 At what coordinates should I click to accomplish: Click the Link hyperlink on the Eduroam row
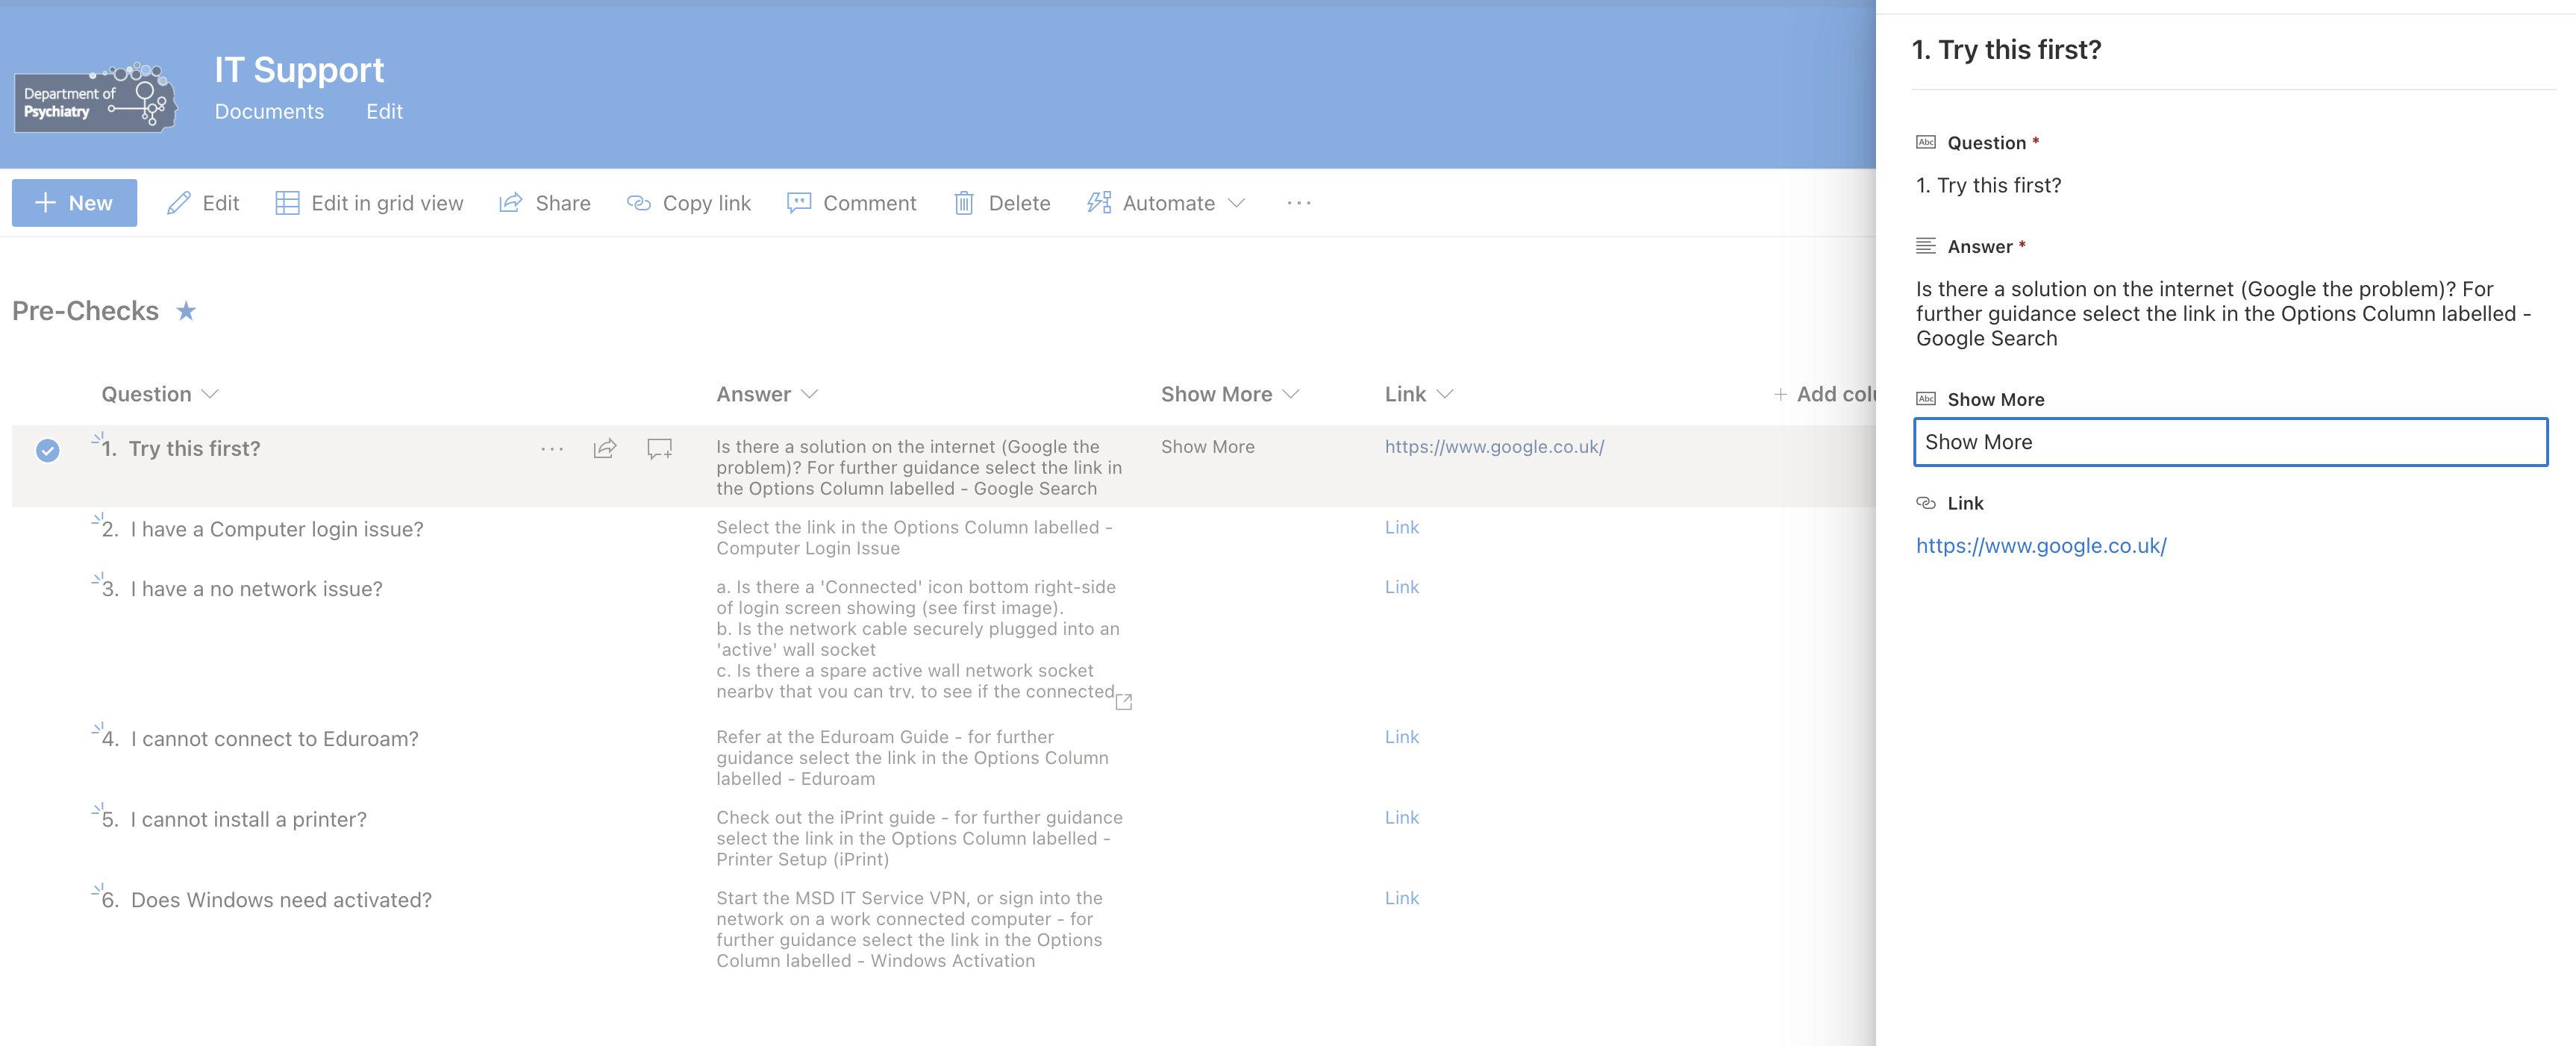point(1401,737)
